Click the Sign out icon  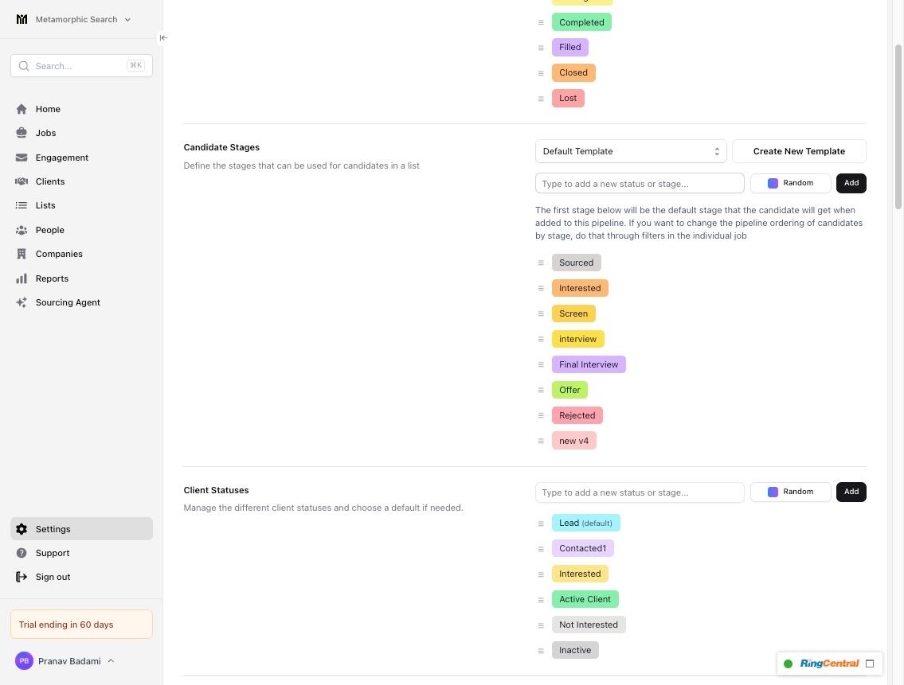[22, 577]
